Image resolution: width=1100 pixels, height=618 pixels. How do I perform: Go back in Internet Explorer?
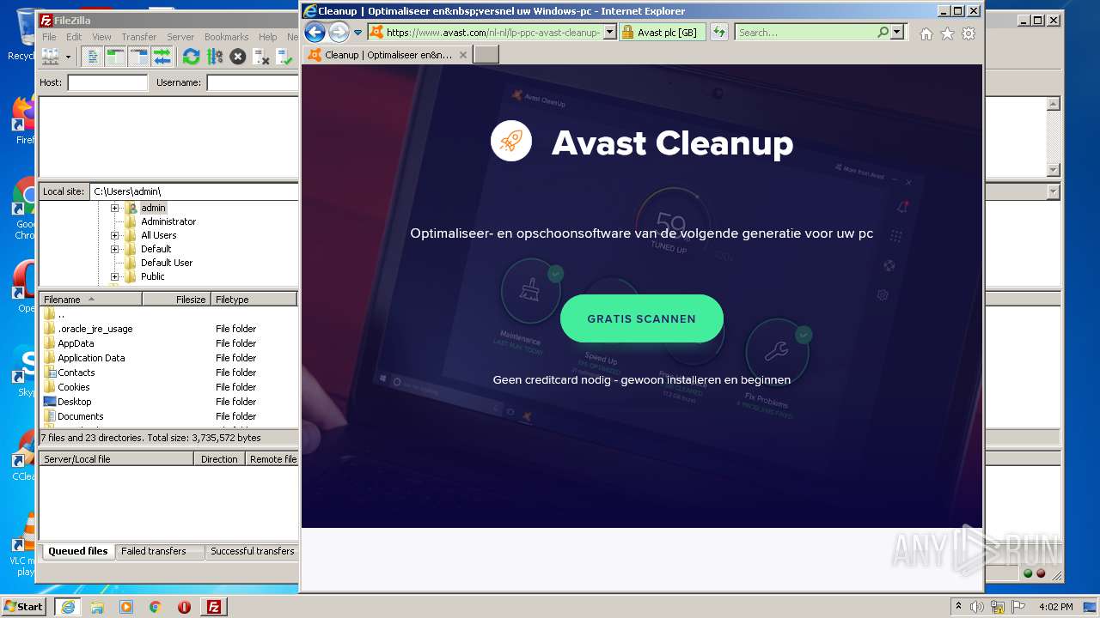point(315,33)
